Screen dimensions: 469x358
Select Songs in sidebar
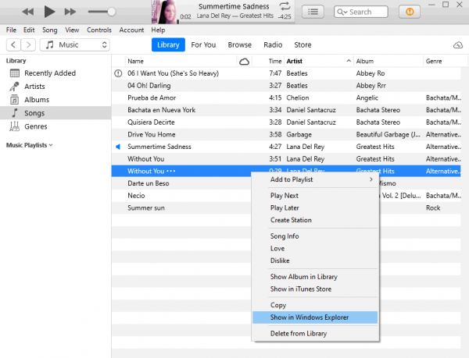pos(55,113)
